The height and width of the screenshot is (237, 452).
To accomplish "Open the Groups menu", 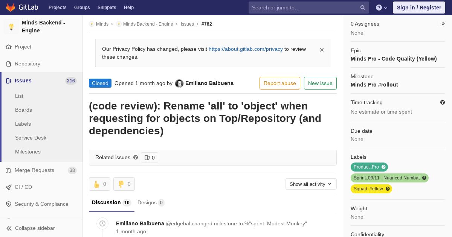I will click(x=82, y=8).
